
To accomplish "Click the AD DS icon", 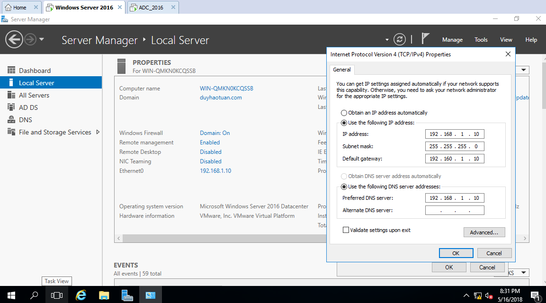I will coord(11,107).
